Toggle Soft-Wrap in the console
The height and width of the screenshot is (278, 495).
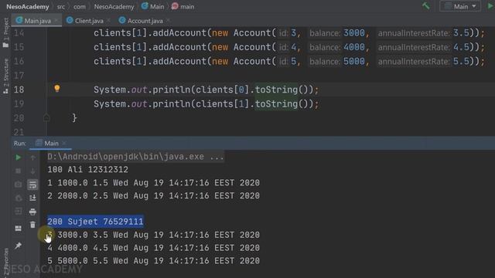pos(32,185)
